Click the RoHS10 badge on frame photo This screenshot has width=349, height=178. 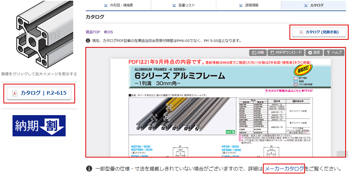coord(230,131)
